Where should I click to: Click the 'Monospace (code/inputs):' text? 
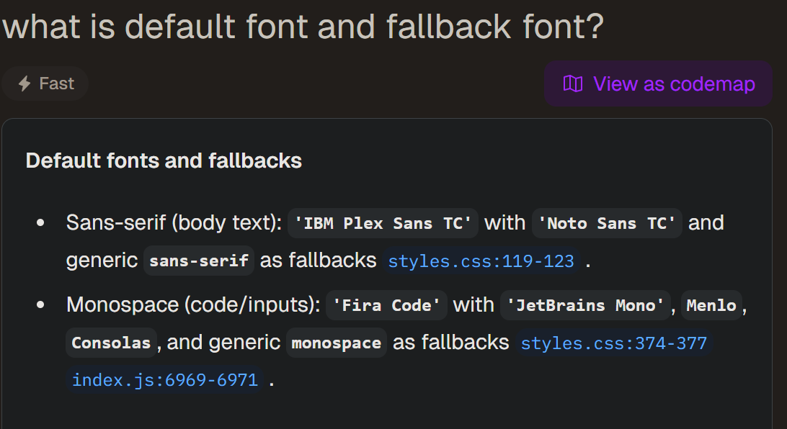193,305
